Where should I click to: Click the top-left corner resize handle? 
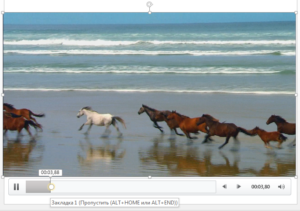[x=3, y=13]
